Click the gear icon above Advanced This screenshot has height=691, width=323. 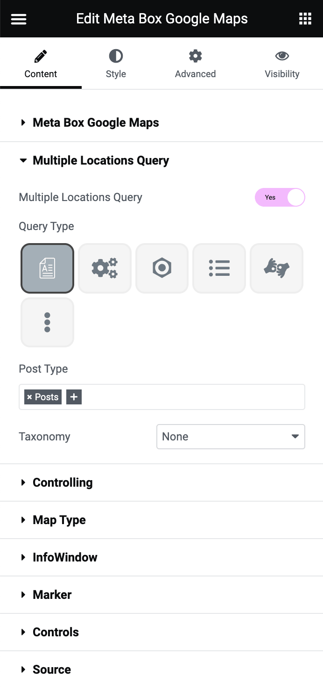195,55
